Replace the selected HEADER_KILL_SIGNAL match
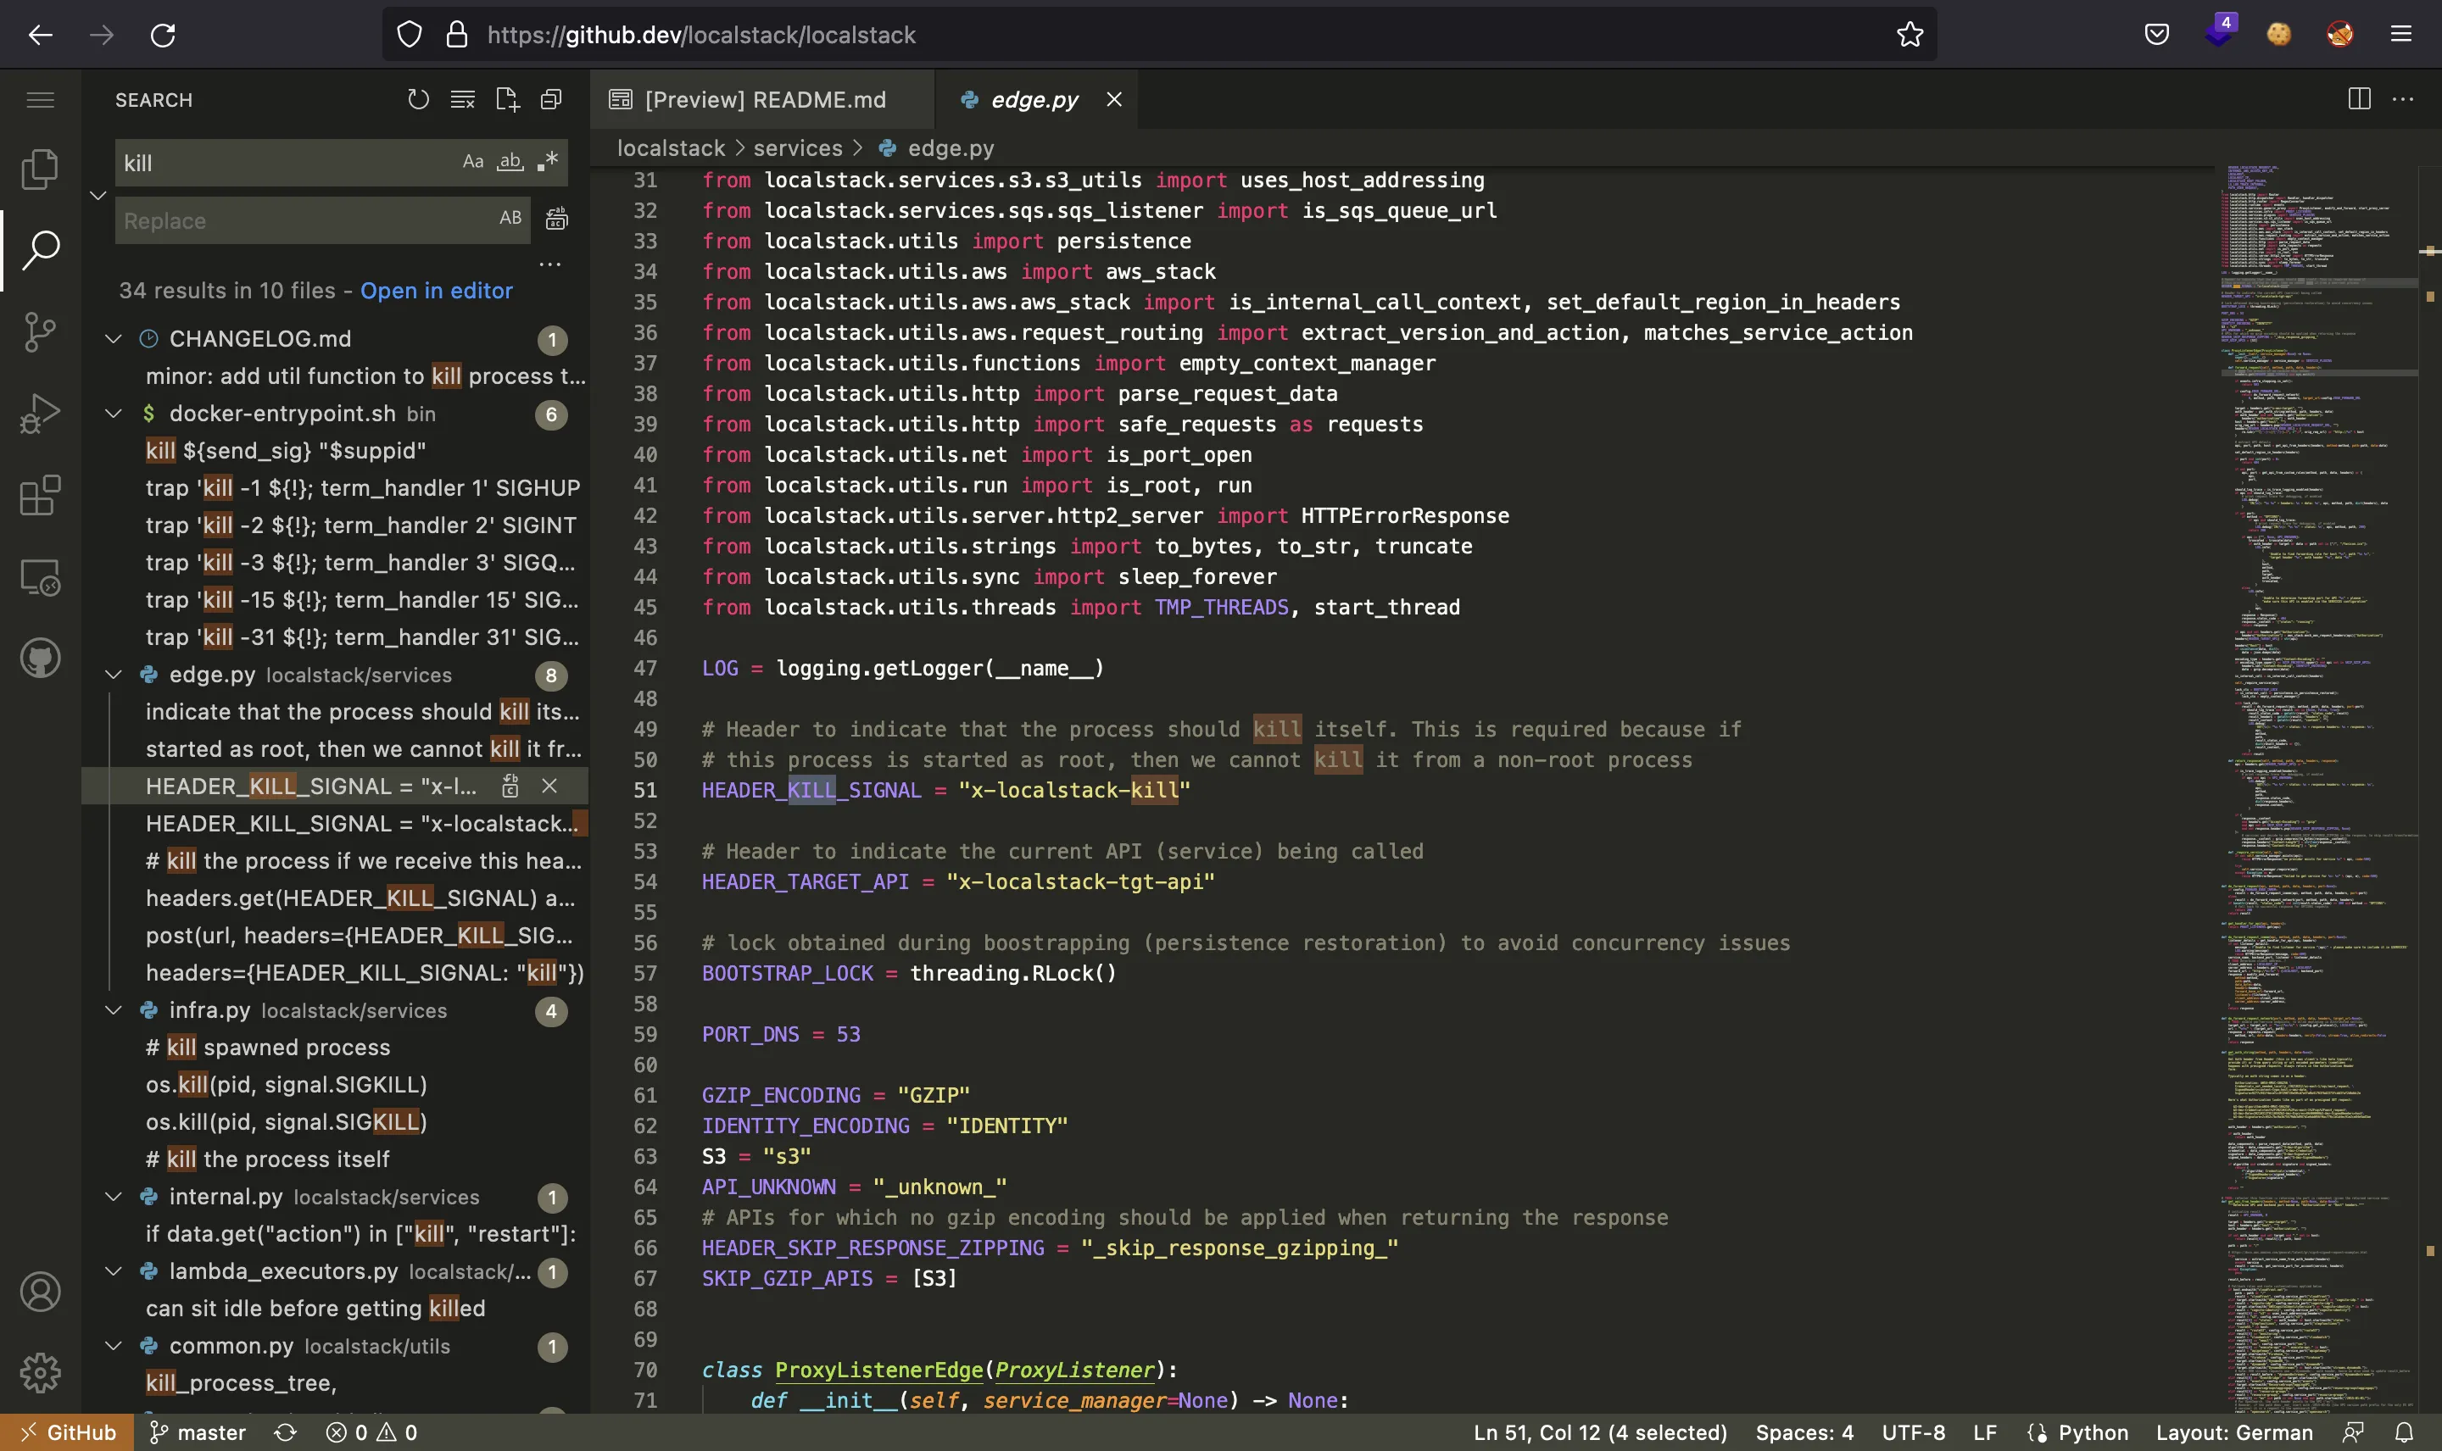This screenshot has height=1451, width=2442. 510,787
